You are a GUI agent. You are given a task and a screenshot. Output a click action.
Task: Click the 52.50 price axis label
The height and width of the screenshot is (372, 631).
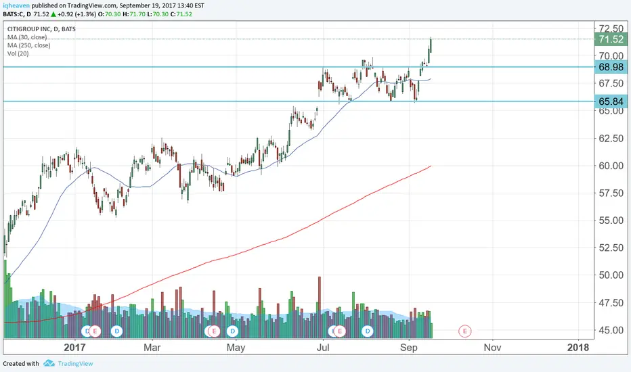tap(611, 248)
